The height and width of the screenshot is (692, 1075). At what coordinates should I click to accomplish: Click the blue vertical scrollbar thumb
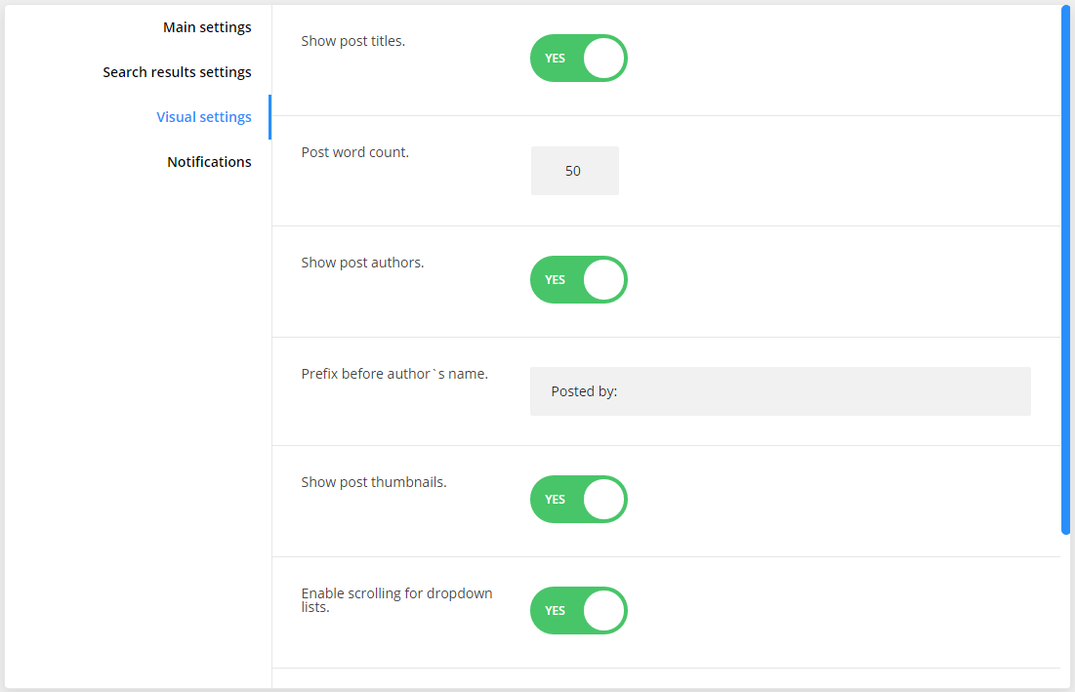point(1065,269)
